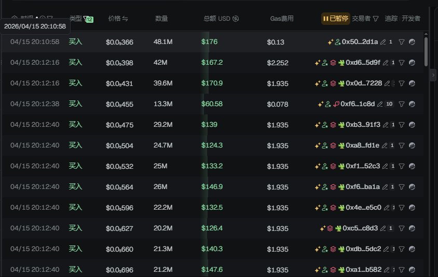Screen dimensions: 438x277
Task: Click the pink fish icon beside 0xf6...1c8d
Action: coord(336,104)
